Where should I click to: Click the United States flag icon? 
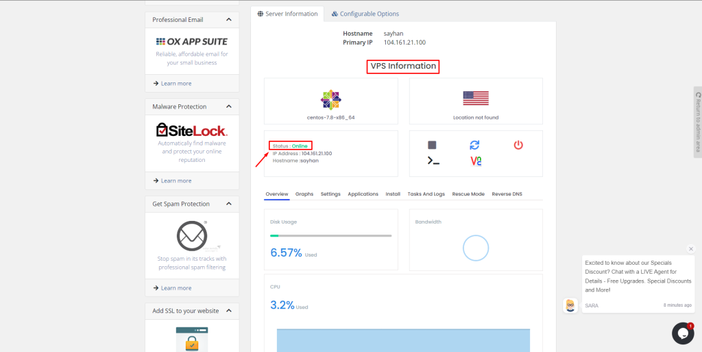pyautogui.click(x=476, y=98)
